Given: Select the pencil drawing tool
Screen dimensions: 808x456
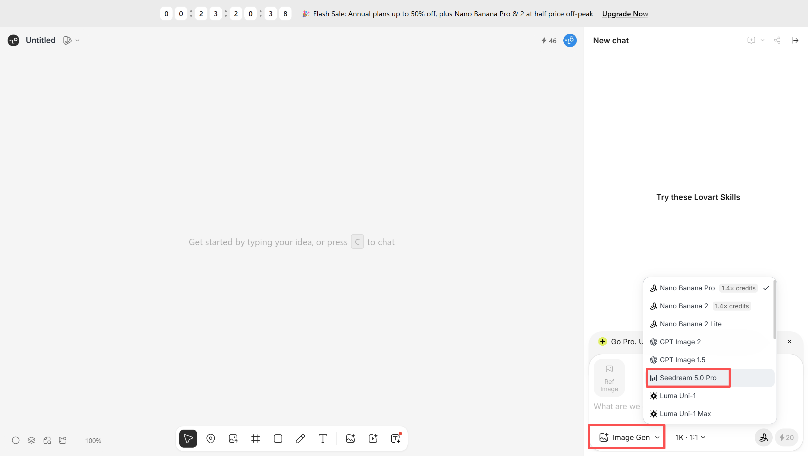Looking at the screenshot, I should tap(300, 438).
